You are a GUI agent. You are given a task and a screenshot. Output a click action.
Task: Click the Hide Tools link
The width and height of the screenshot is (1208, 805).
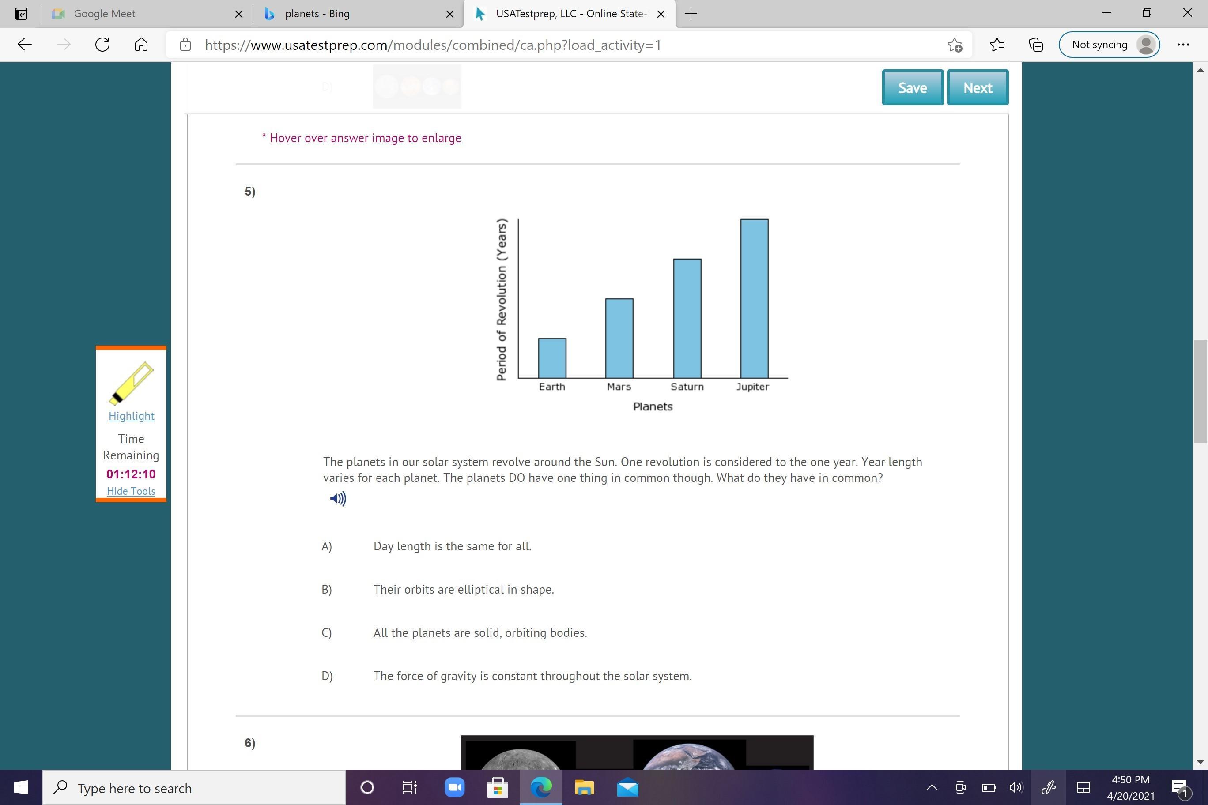[x=131, y=491]
